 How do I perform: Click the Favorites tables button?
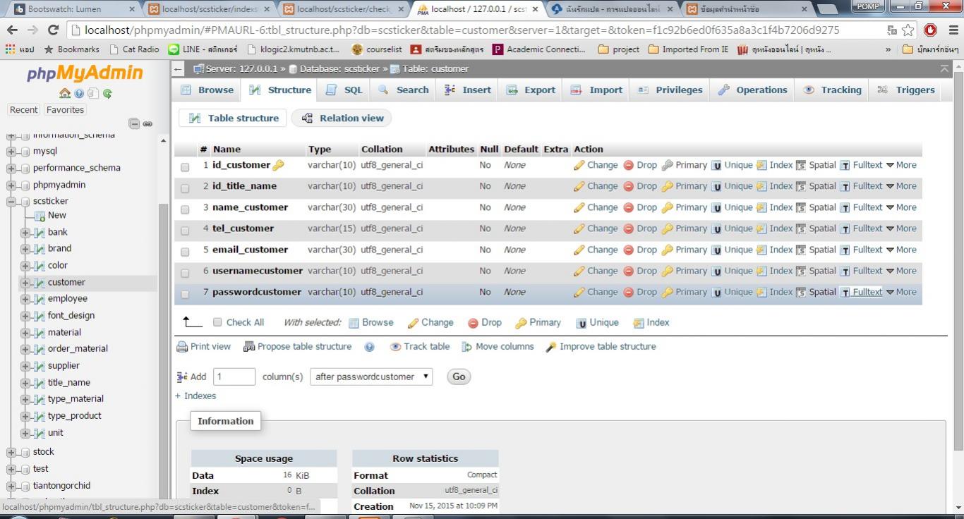point(65,110)
